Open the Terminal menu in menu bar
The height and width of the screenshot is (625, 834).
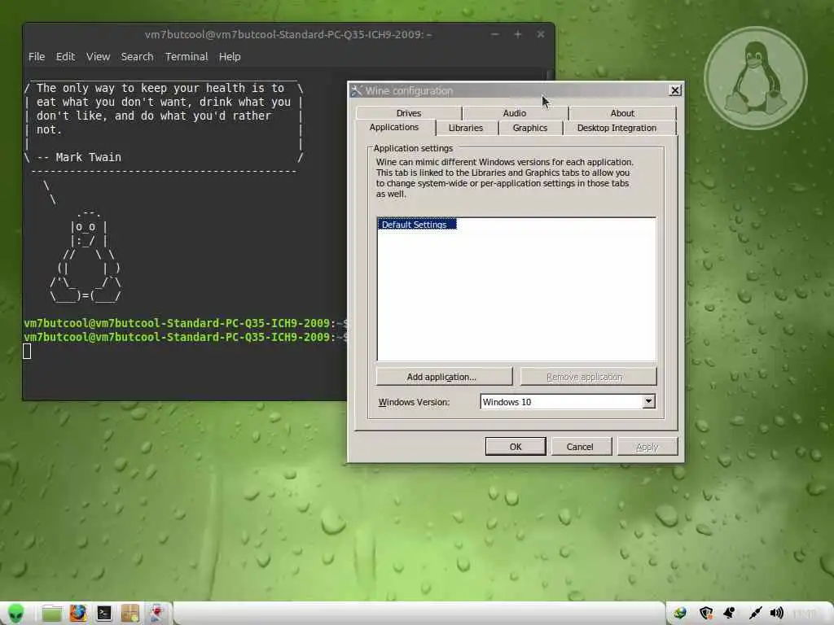click(187, 56)
